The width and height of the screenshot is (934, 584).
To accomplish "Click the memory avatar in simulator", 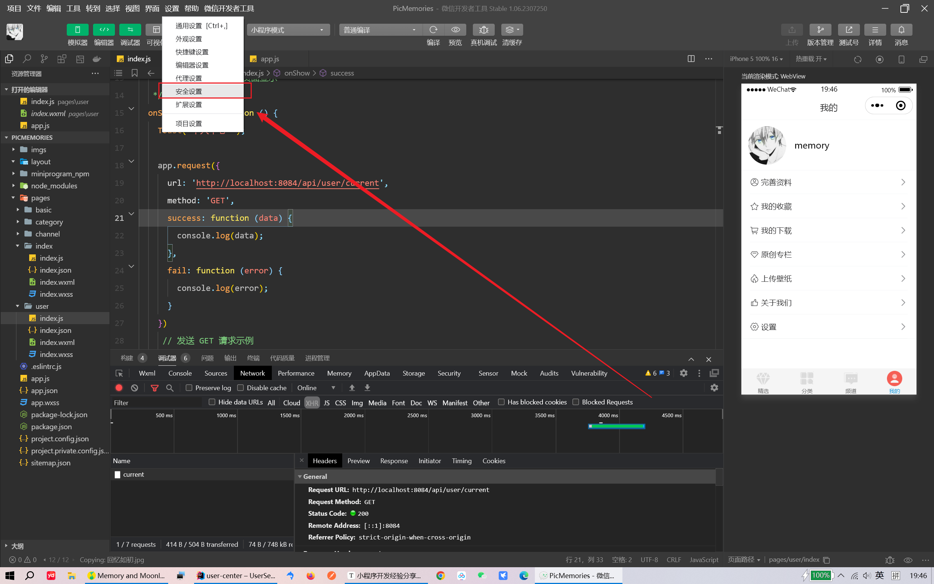I will (x=767, y=145).
